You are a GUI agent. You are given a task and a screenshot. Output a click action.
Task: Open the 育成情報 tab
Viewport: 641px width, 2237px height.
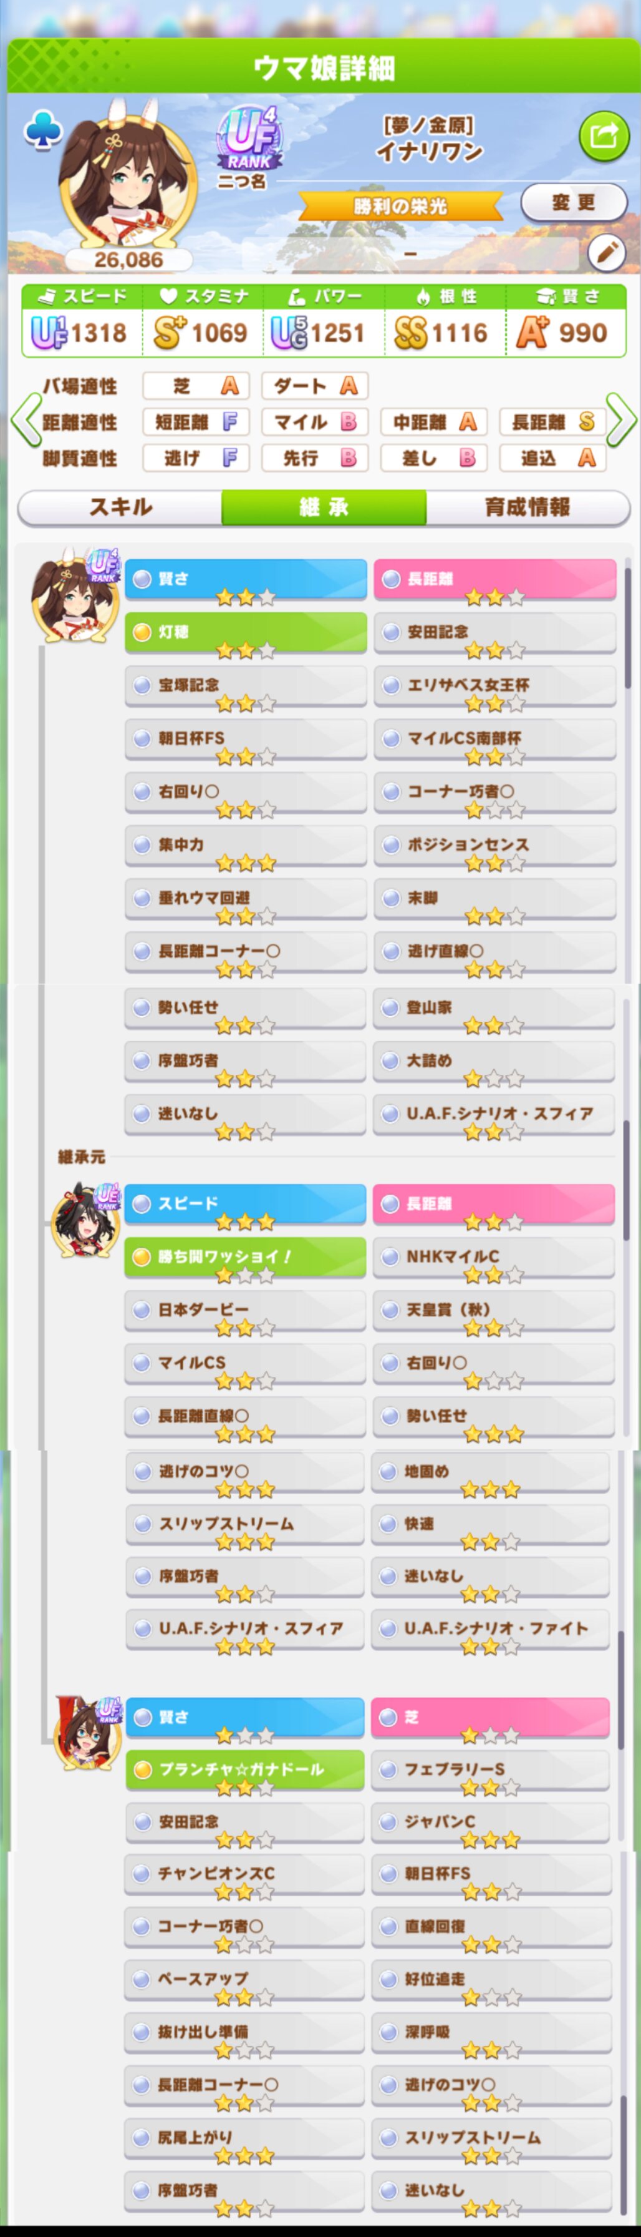coord(528,507)
